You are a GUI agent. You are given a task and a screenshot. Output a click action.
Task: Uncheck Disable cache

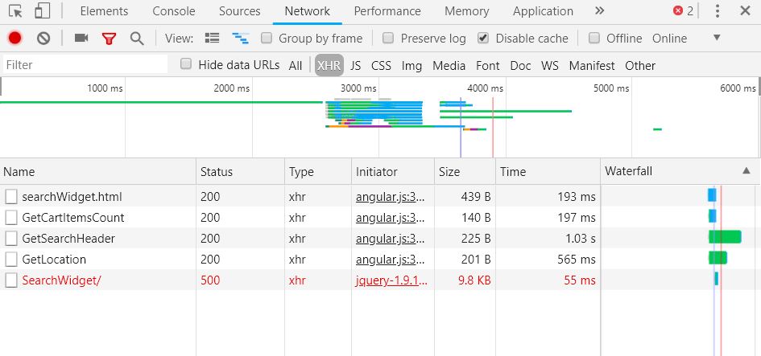[x=483, y=38]
